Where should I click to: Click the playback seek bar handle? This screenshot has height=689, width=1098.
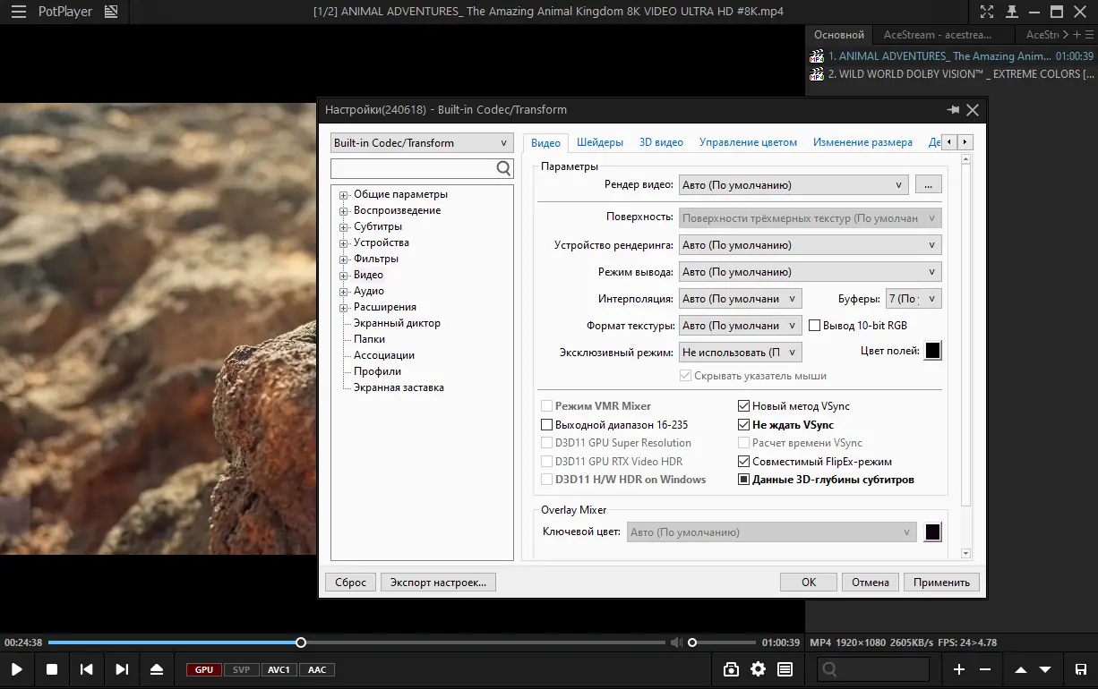click(301, 642)
